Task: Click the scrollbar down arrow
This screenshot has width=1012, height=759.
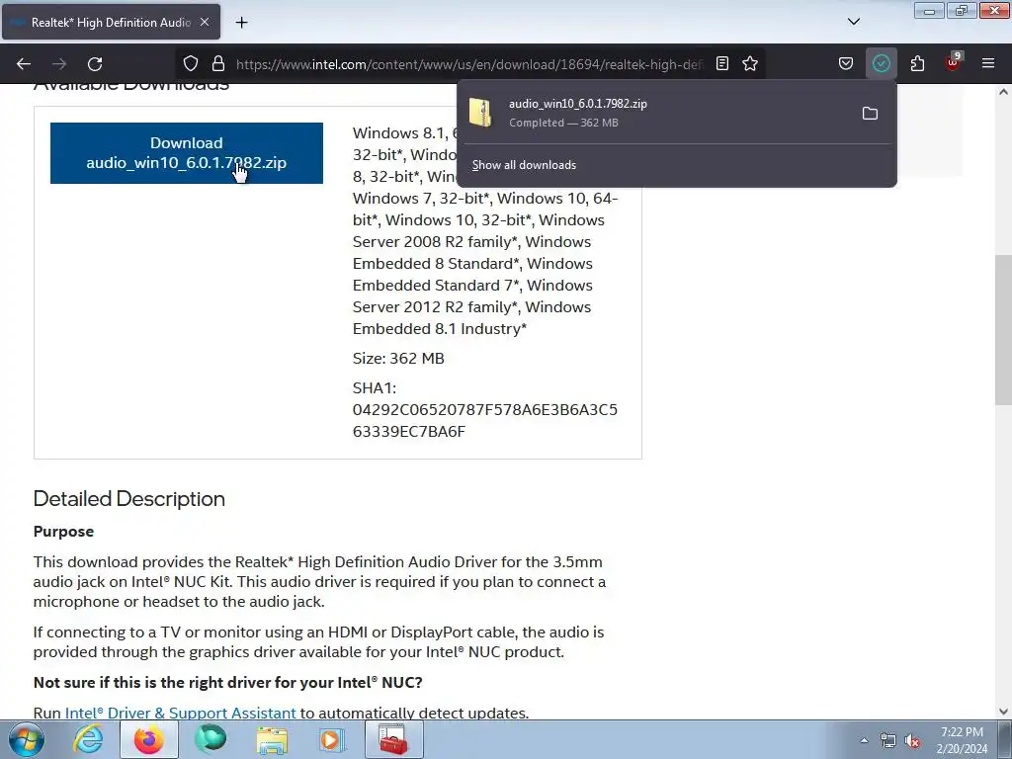Action: 1003,712
